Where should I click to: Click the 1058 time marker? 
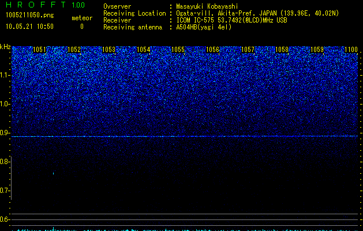point(282,50)
